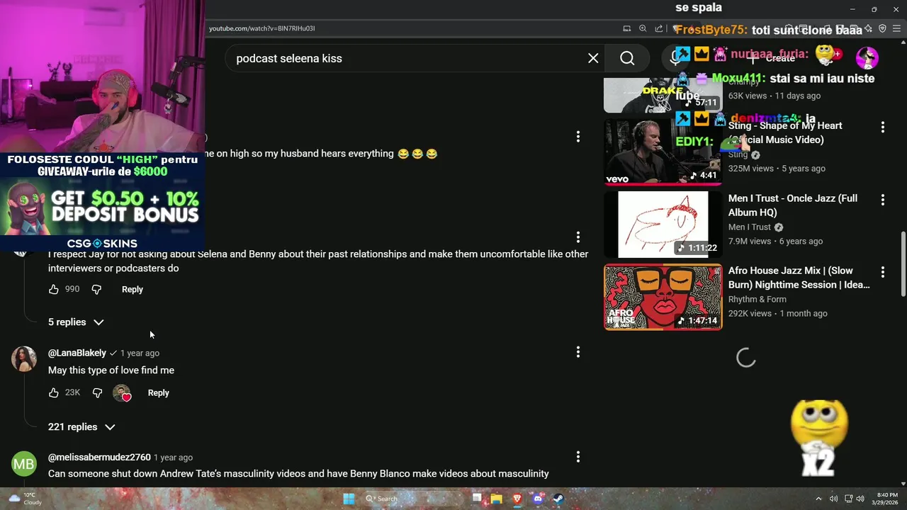Click '292K views • 1 month ago' text

778,313
